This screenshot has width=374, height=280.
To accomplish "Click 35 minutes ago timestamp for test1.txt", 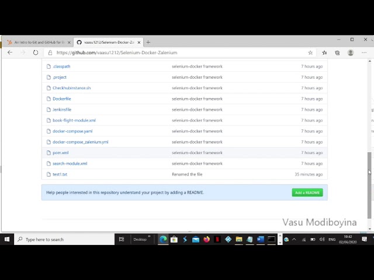I will click(309, 174).
